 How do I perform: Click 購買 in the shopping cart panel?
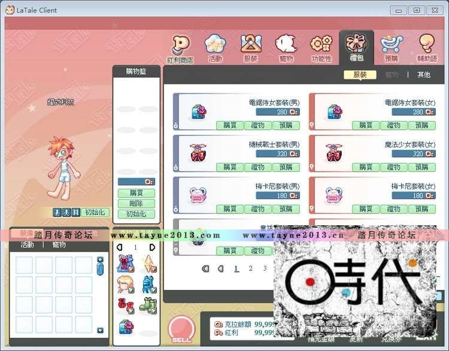(136, 193)
